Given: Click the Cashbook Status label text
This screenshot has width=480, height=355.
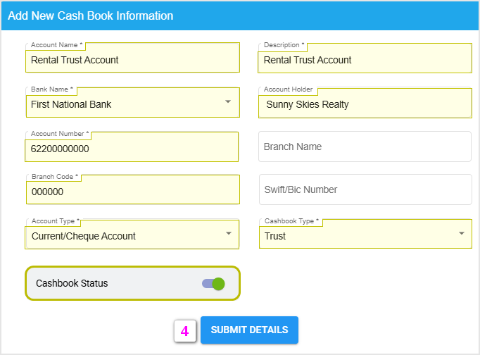Looking at the screenshot, I should coord(72,283).
